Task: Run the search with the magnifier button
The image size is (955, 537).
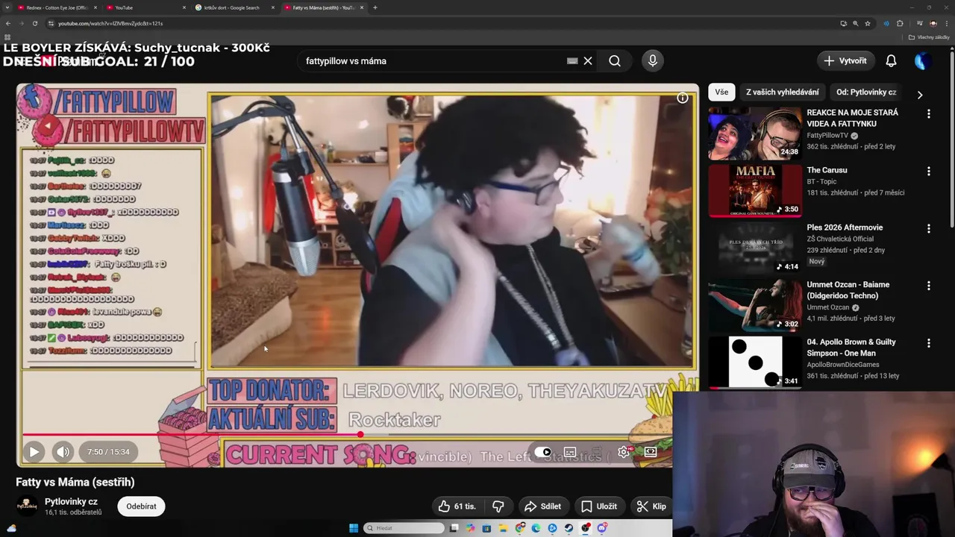Action: point(615,61)
